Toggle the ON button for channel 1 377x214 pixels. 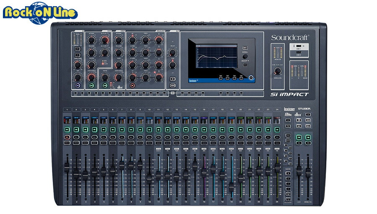tap(67, 130)
